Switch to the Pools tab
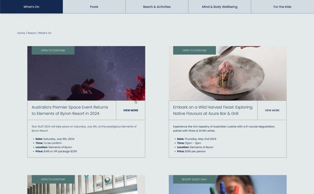 point(94,7)
